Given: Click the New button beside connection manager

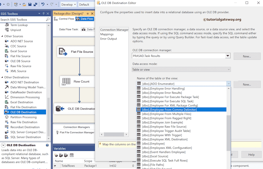Looking at the screenshot, I should [247, 56].
